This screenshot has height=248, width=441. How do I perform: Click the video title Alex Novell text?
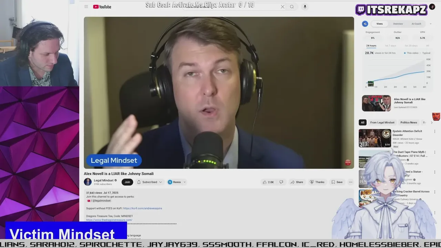[119, 174]
